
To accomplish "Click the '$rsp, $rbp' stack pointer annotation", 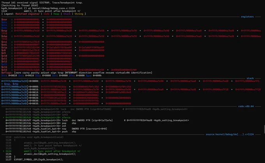I will point(11,84).
